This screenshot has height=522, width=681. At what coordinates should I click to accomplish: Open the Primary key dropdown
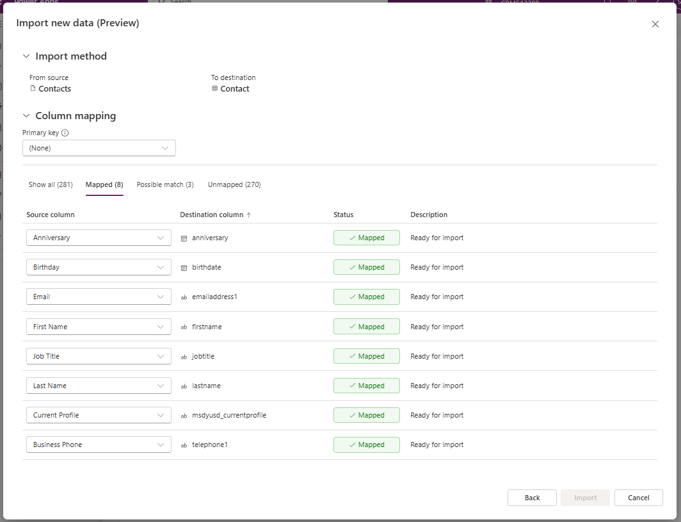[99, 148]
